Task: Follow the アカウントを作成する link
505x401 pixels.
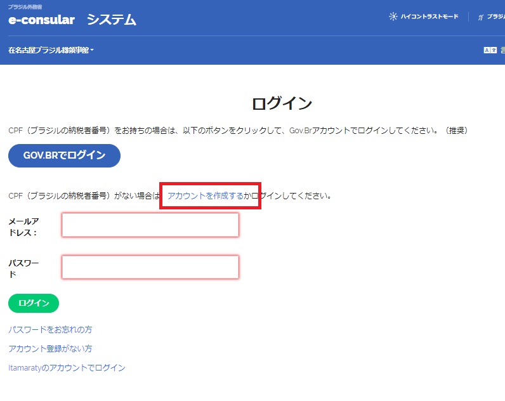Action: [x=206, y=195]
